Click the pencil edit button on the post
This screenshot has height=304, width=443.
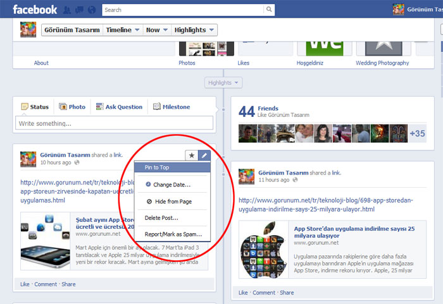pyautogui.click(x=204, y=155)
